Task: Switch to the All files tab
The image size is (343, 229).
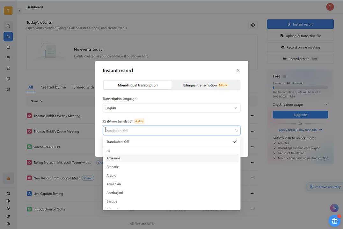Action: (x=31, y=87)
